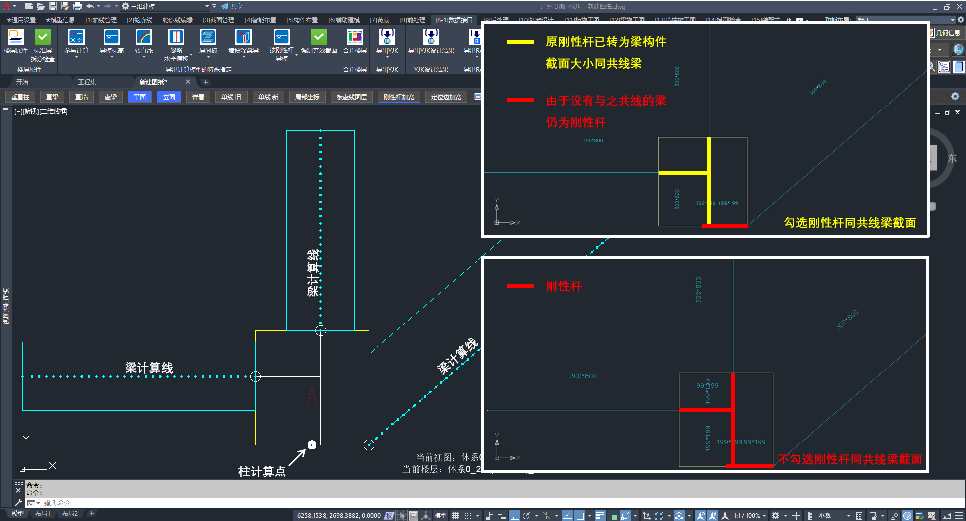Click the 合并楼层 merge floors icon
Viewport: 966px width, 521px height.
[354, 38]
